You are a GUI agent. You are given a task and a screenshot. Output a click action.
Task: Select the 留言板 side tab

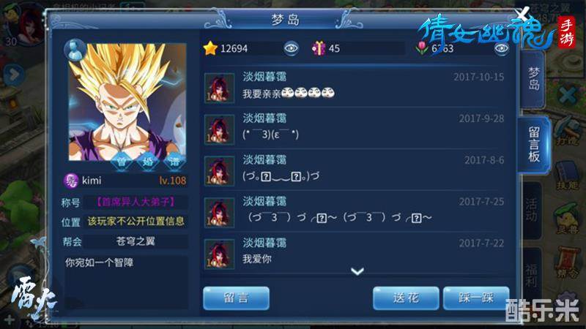pos(534,144)
